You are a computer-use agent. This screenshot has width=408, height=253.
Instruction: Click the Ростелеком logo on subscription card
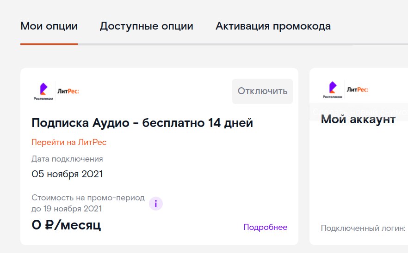coord(43,91)
